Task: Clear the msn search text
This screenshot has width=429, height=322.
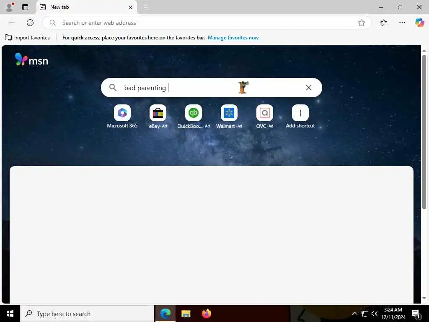Action: (x=309, y=88)
